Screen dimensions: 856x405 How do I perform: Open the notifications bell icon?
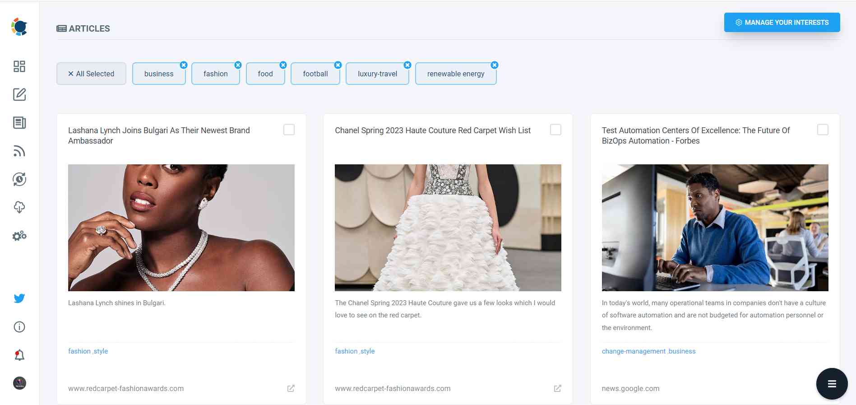coord(19,355)
